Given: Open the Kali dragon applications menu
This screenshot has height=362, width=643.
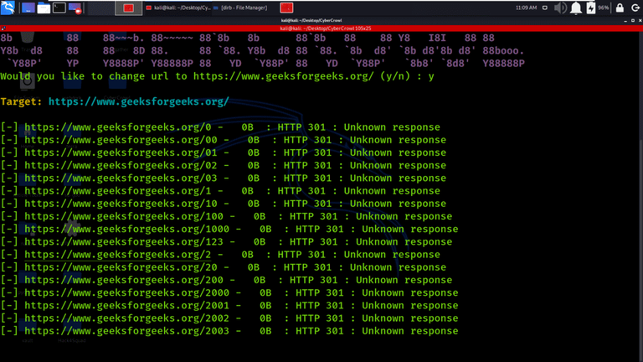Looking at the screenshot, I should (8, 8).
